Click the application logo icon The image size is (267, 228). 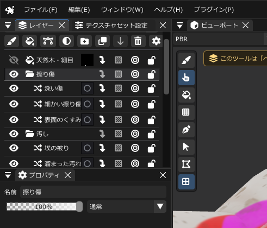click(10, 10)
